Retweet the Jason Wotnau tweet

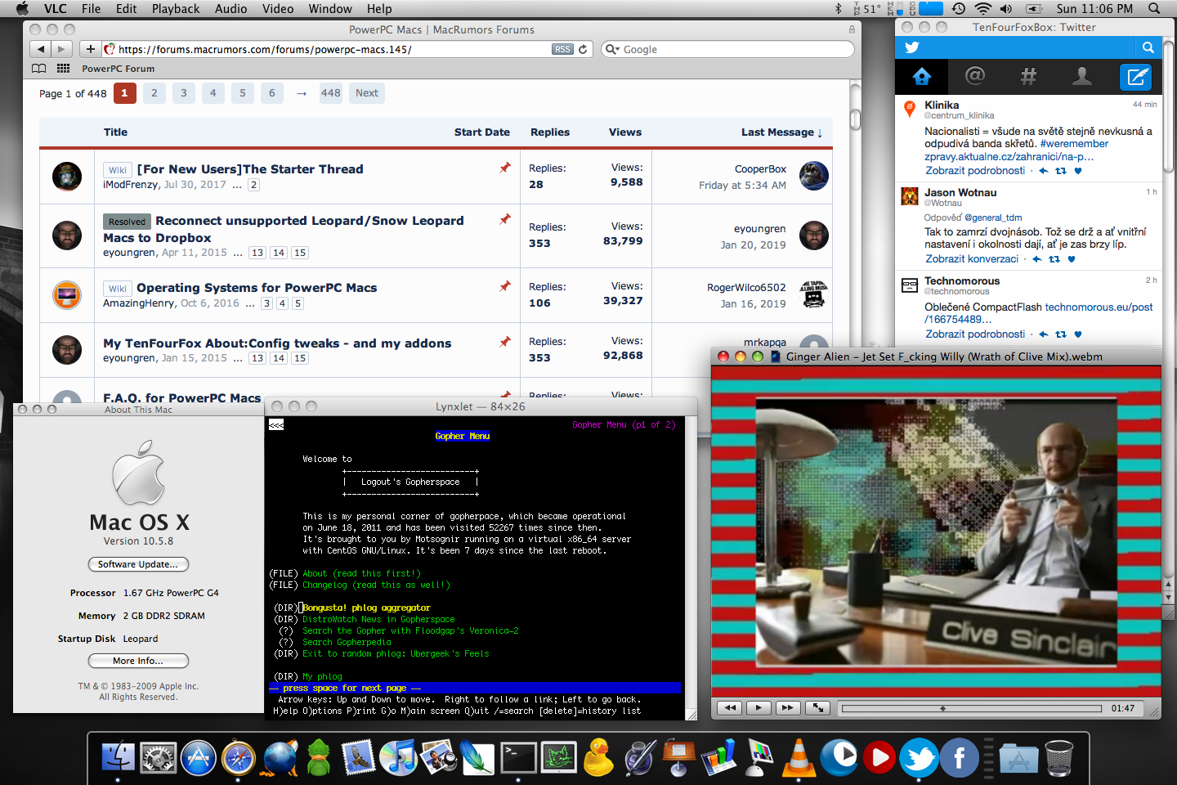click(1054, 259)
